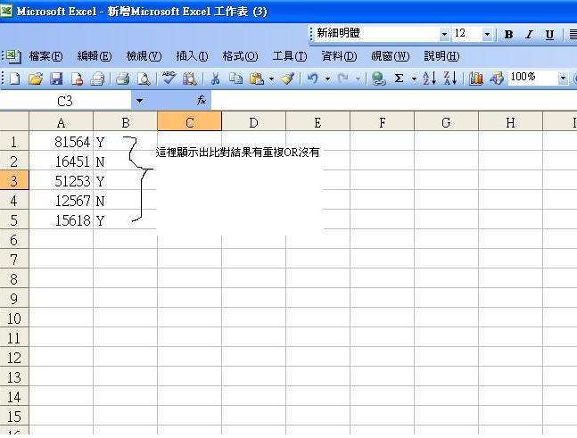Select column A header
Screen dimensions: 577x438
(x=61, y=122)
